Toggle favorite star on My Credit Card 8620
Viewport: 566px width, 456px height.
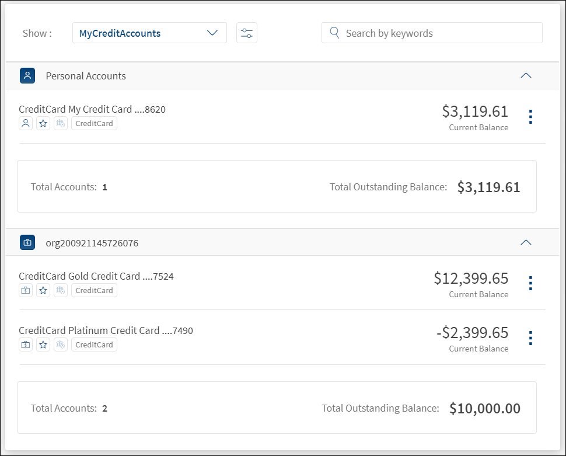43,123
